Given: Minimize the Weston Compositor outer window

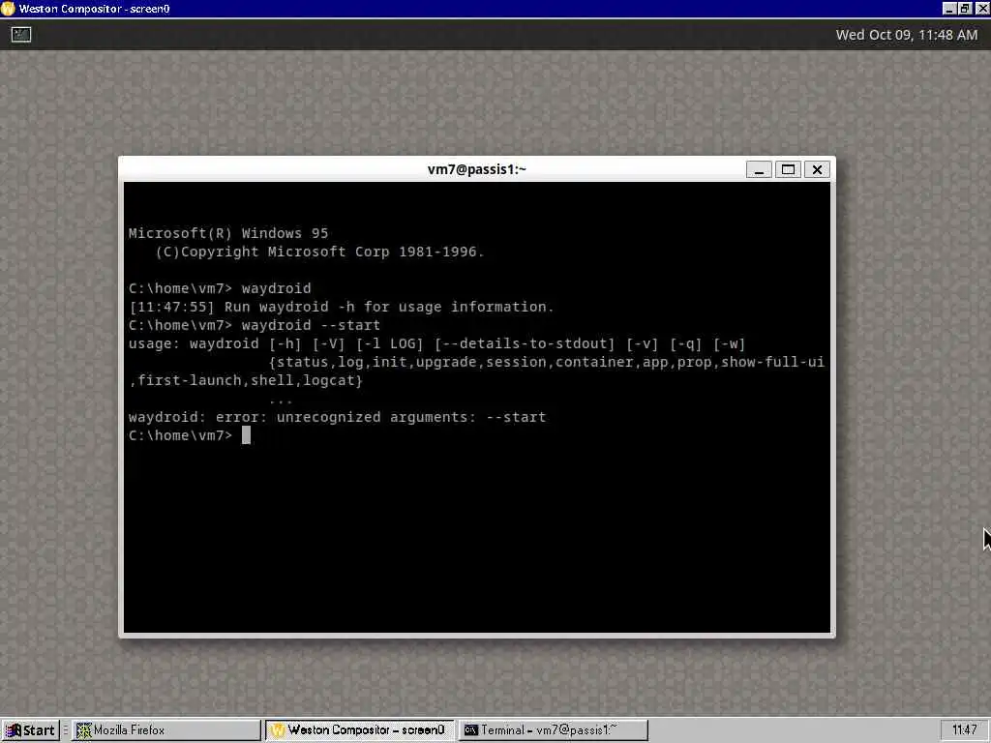Looking at the screenshot, I should (x=949, y=9).
